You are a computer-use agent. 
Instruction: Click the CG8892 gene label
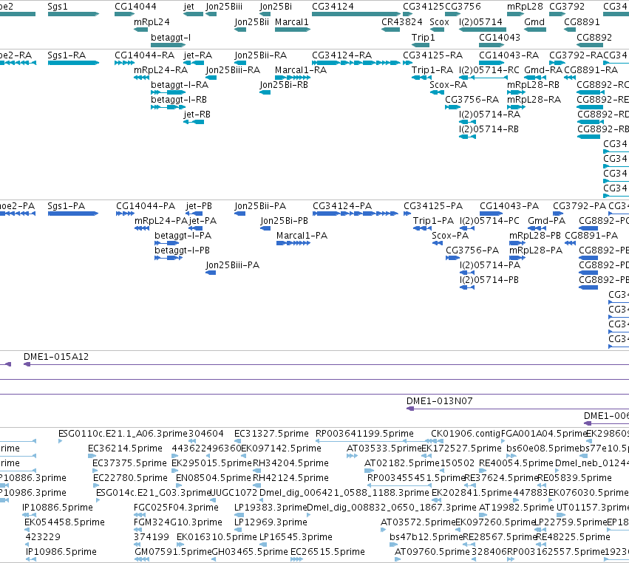[594, 37]
